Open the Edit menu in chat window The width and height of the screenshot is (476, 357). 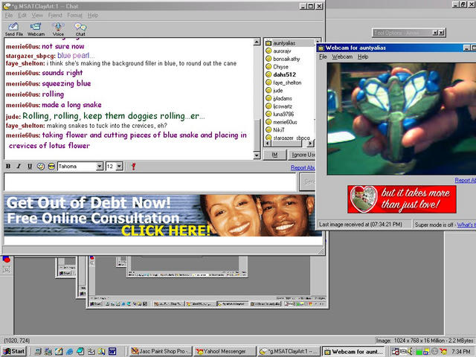[22, 15]
